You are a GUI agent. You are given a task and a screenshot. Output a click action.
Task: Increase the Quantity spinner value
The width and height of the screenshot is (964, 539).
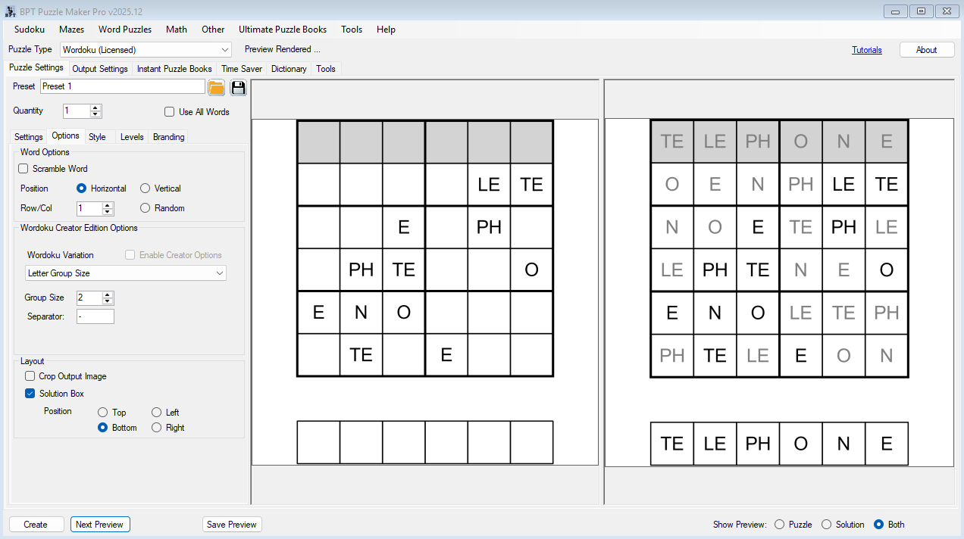95,107
